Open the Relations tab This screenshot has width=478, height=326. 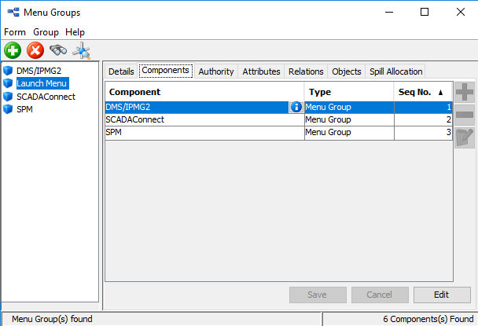pos(306,71)
